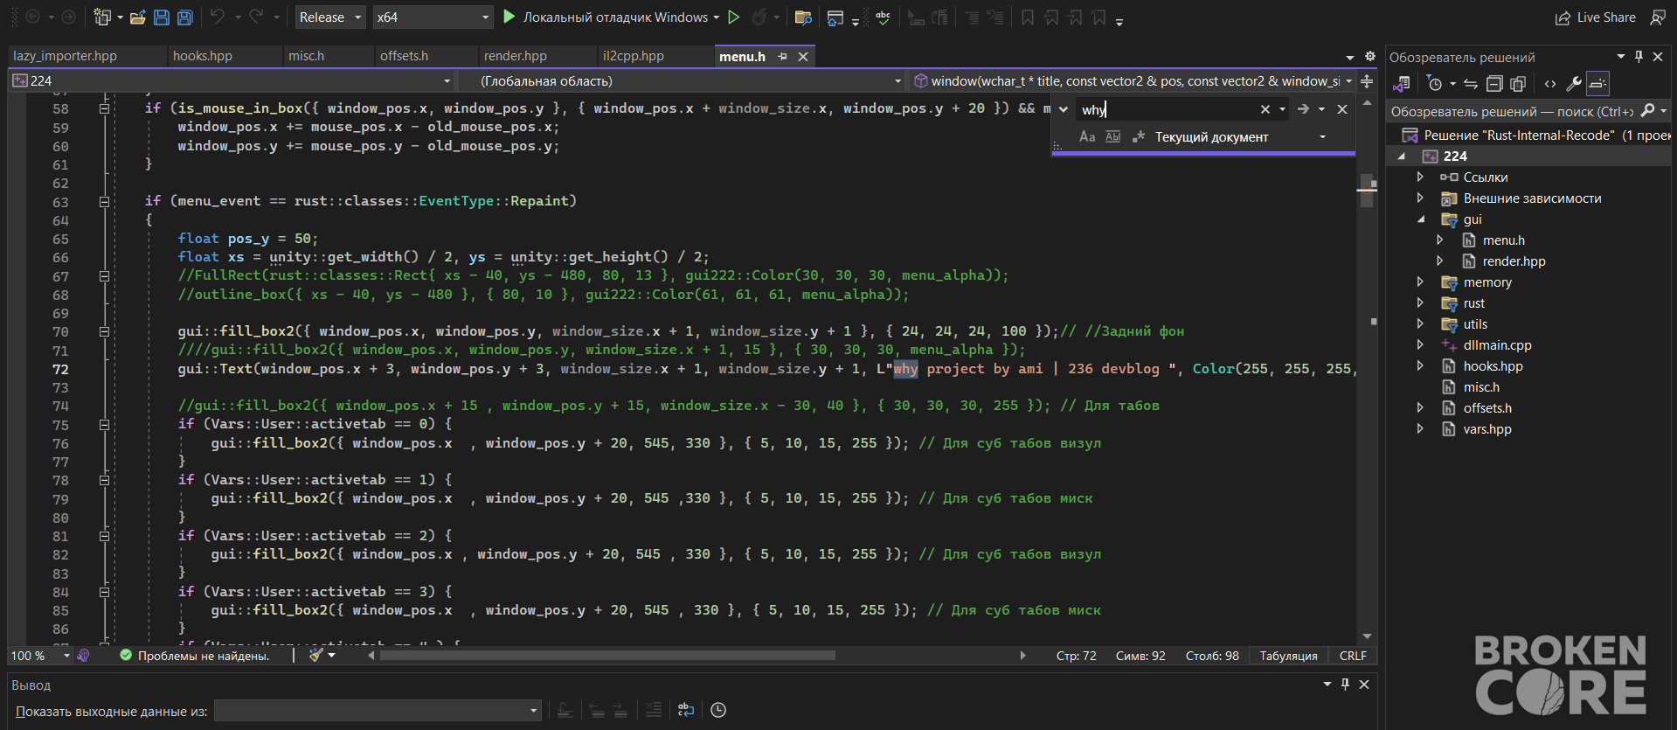
Task: Select vars.hpp in the solution tree
Action: [1487, 429]
